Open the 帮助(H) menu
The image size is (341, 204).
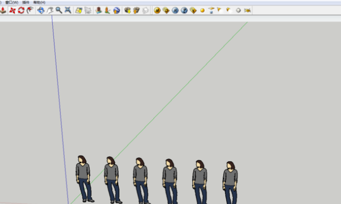(x=39, y=2)
